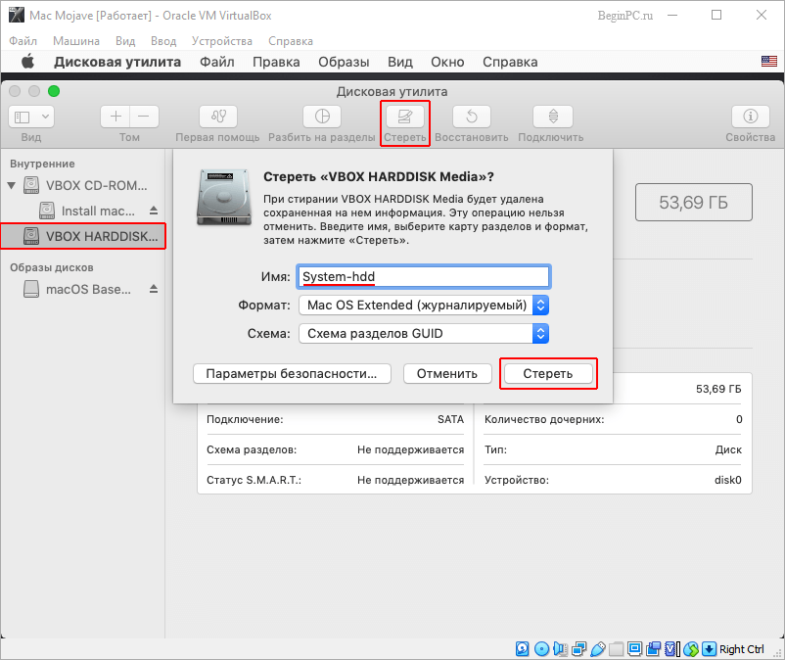Click the optical disc indicator in status bar
This screenshot has width=785, height=660.
pos(541,649)
